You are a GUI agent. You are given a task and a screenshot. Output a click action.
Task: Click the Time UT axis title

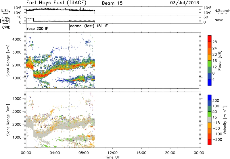pyautogui.click(x=112, y=157)
